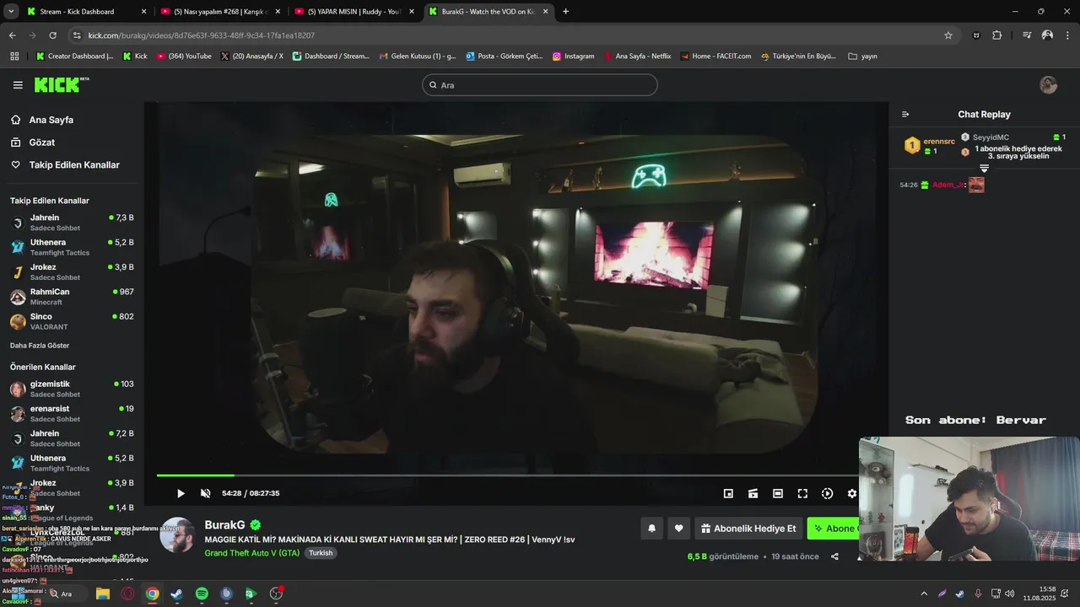1080x607 pixels.
Task: Open gizemistik recommended channel
Action: point(71,389)
